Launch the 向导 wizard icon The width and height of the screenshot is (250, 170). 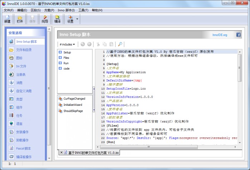click(45, 19)
